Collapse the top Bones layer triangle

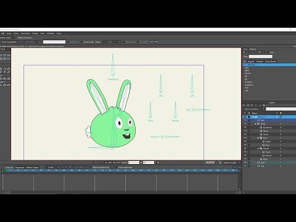coord(253,117)
